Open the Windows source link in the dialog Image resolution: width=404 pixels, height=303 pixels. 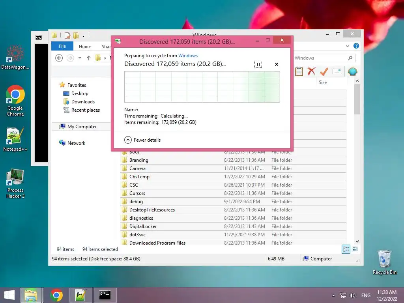coord(188,56)
